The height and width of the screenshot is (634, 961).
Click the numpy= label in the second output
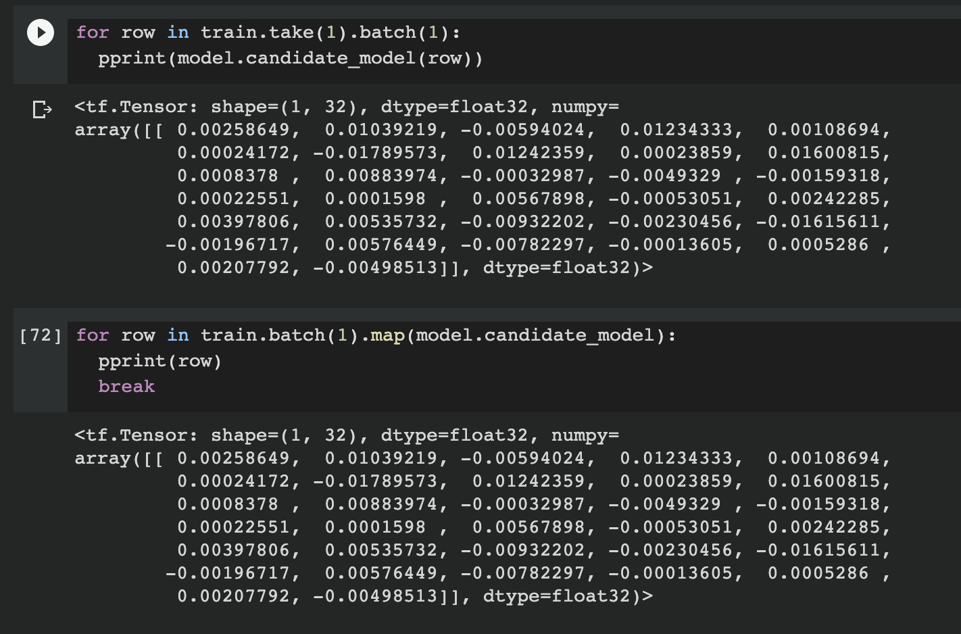pyautogui.click(x=585, y=435)
